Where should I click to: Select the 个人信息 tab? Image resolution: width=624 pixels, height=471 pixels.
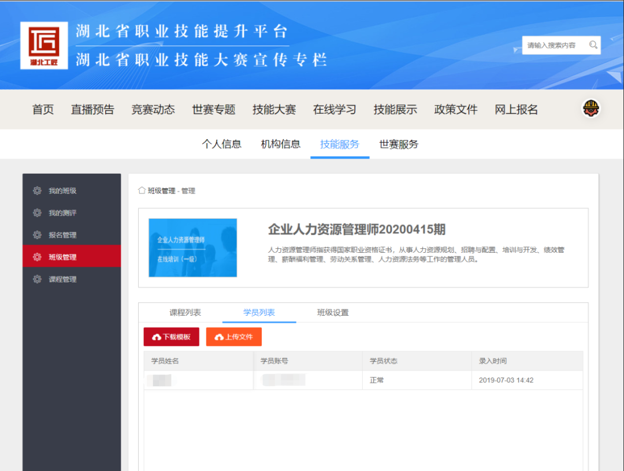(x=221, y=144)
